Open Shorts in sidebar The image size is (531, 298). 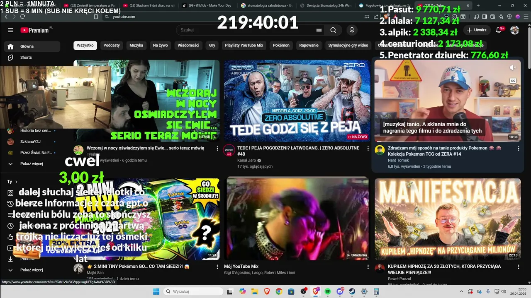(x=32, y=58)
